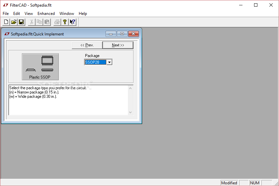The height and width of the screenshot is (186, 279).
Task: Open the Enhanced menu
Action: [x=46, y=14]
